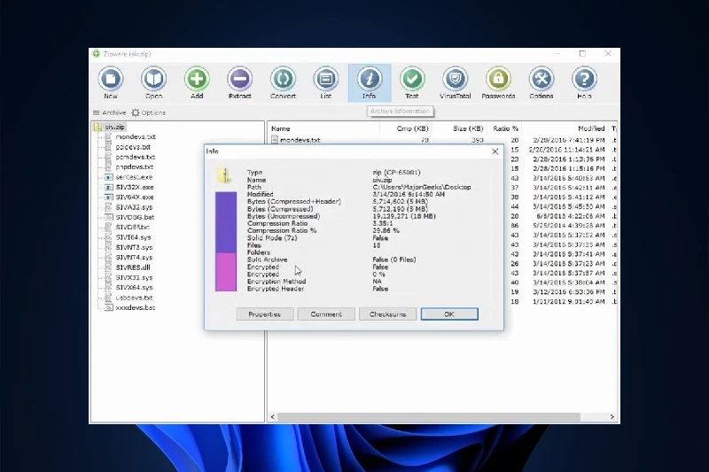Select pnpdevs.txt in the tree
Viewport: 709px width, 472px height.
pos(135,166)
